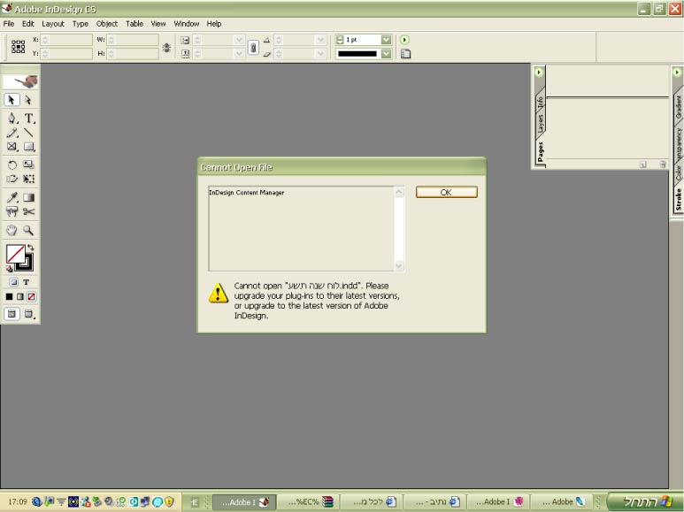Select the Hand tool

(x=12, y=230)
